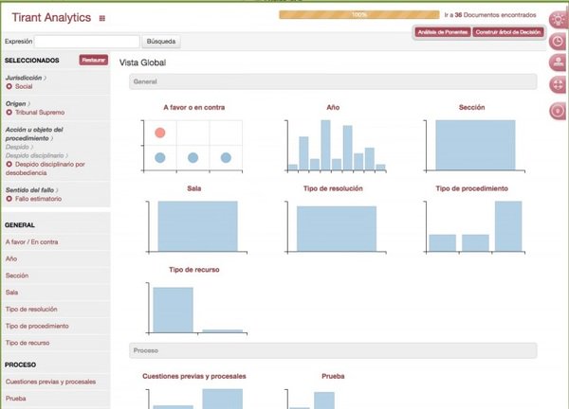Collapse the General section header bar
The width and height of the screenshot is (569, 409).
click(x=333, y=81)
